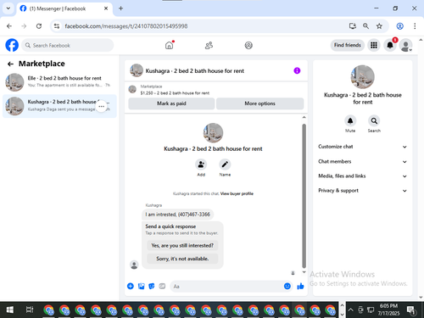
Task: Expand the Customize chat section
Action: (x=362, y=147)
